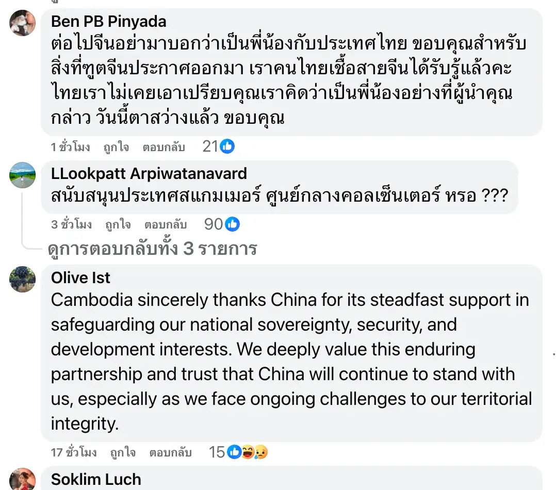Reply to LLookpatt Arpiwatanavard's comment

pos(165,225)
